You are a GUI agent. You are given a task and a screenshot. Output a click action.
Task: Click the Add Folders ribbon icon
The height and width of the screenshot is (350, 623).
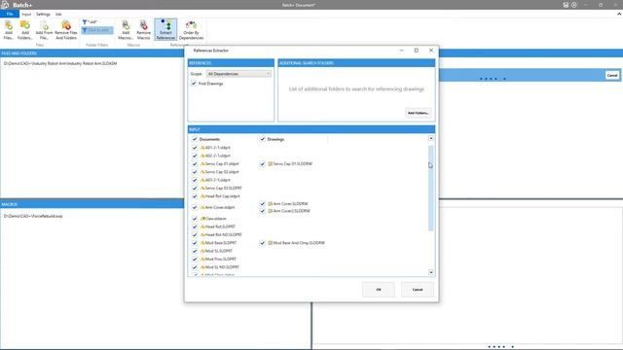pyautogui.click(x=25, y=26)
